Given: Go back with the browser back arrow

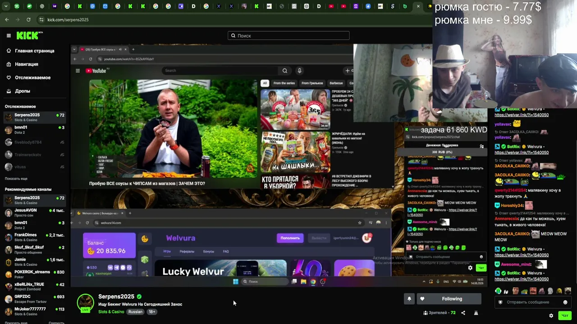Looking at the screenshot, I should pos(7,20).
